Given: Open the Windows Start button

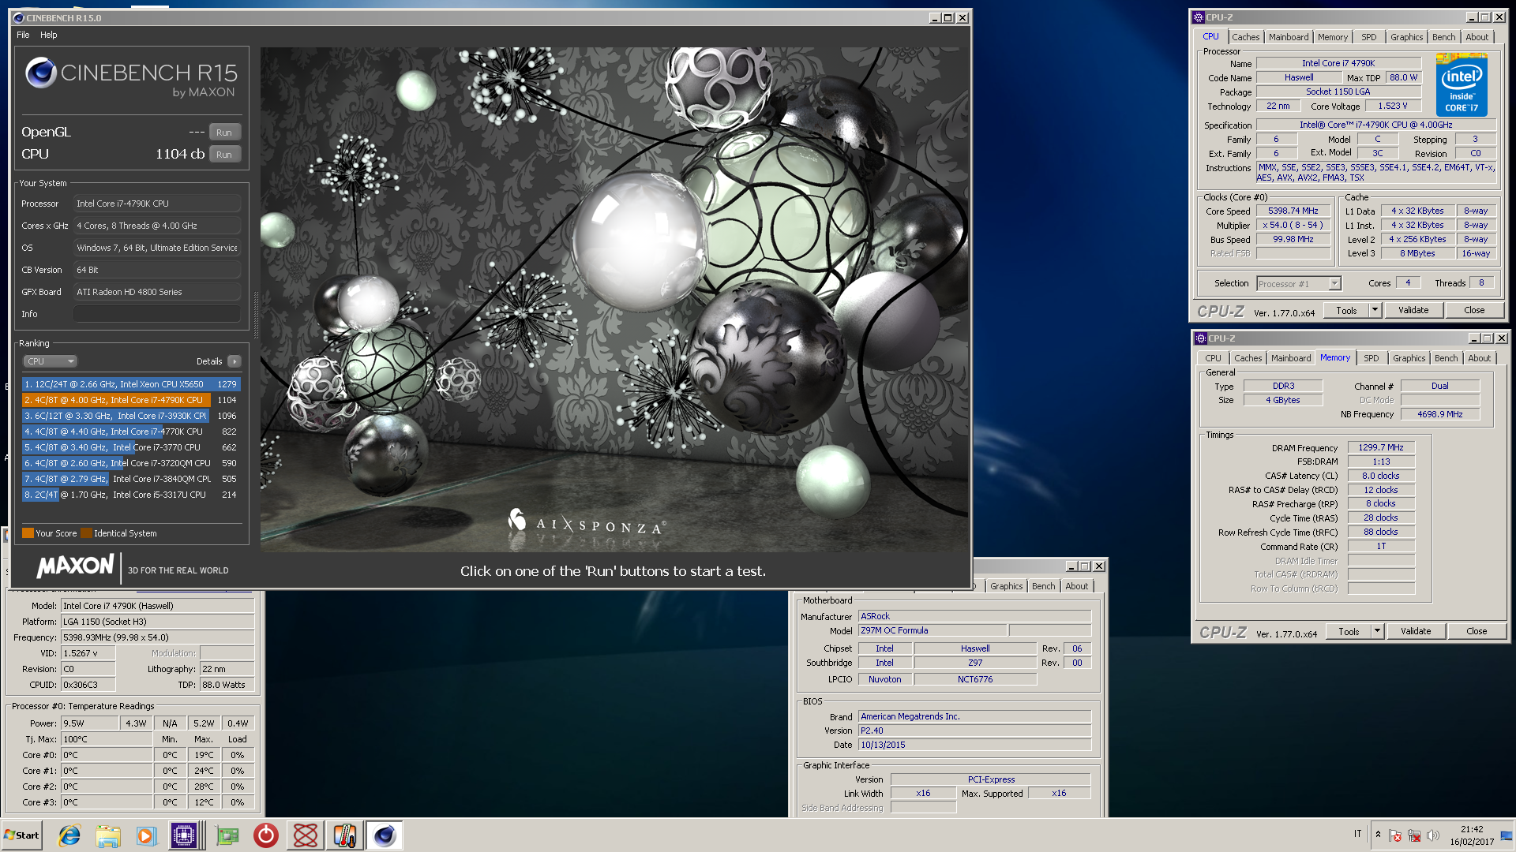Looking at the screenshot, I should (22, 835).
